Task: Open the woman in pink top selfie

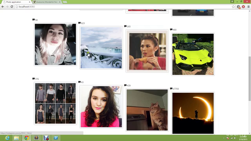Action: coord(101,107)
